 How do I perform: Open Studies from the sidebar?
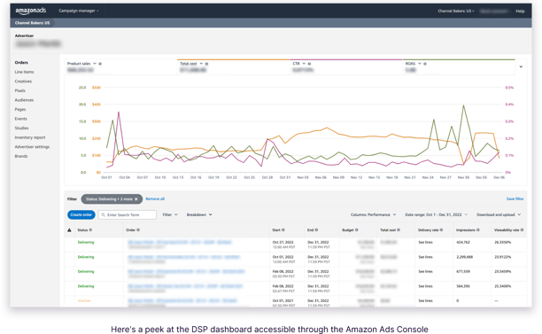pos(21,128)
